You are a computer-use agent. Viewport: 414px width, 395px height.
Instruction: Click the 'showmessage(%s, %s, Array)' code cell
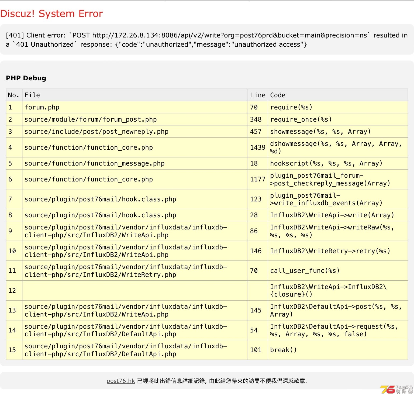point(338,131)
